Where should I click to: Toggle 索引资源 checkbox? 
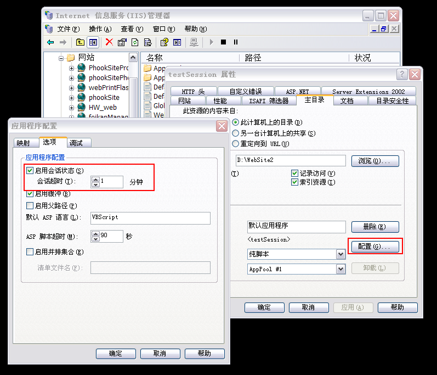pyautogui.click(x=294, y=182)
